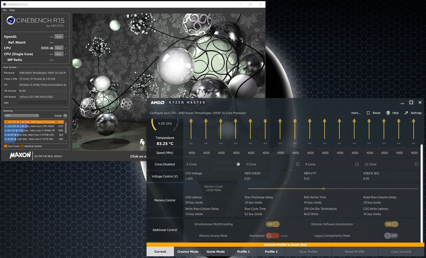Viewport: 426px width, 258px height.
Task: Toggle Simultaneous Multithreading switch
Action: [x=273, y=224]
